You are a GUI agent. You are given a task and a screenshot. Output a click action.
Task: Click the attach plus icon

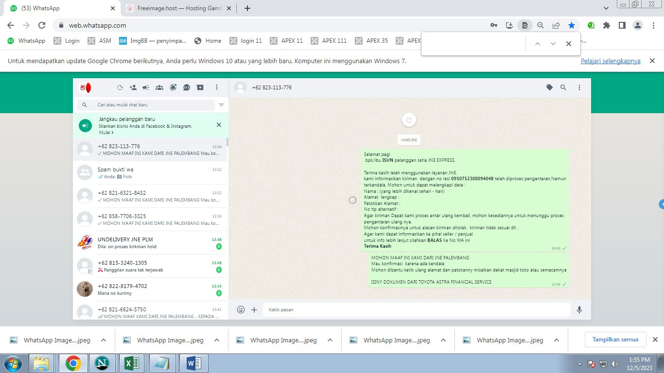(254, 309)
